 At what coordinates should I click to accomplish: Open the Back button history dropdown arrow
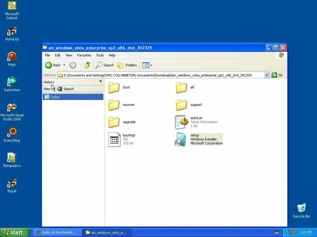(64, 65)
